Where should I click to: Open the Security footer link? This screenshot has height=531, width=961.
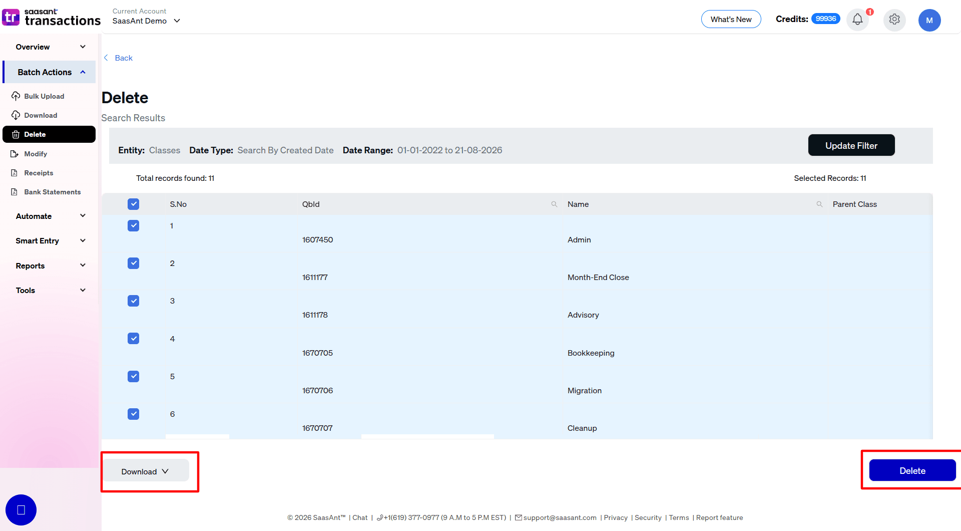point(648,517)
